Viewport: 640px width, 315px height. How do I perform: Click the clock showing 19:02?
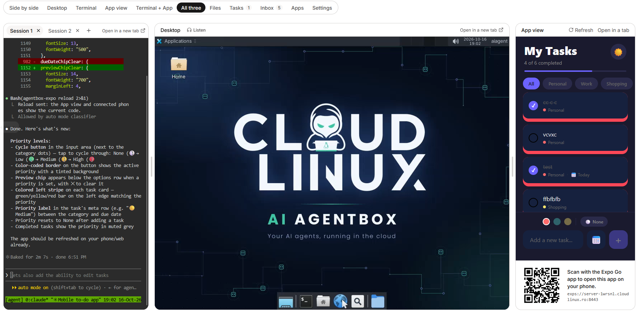(x=475, y=41)
